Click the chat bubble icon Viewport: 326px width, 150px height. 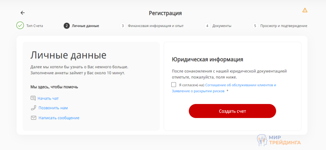coord(33,98)
